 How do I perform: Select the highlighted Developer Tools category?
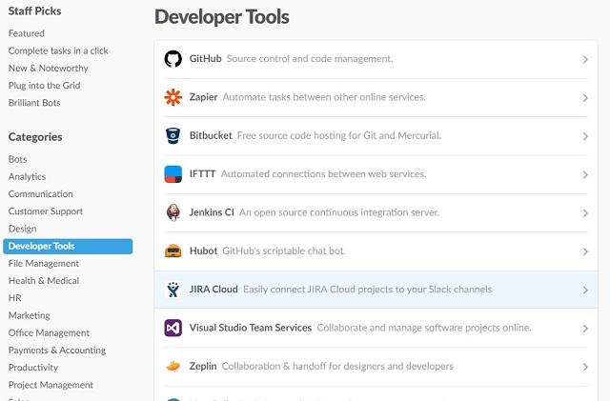pyautogui.click(x=68, y=246)
